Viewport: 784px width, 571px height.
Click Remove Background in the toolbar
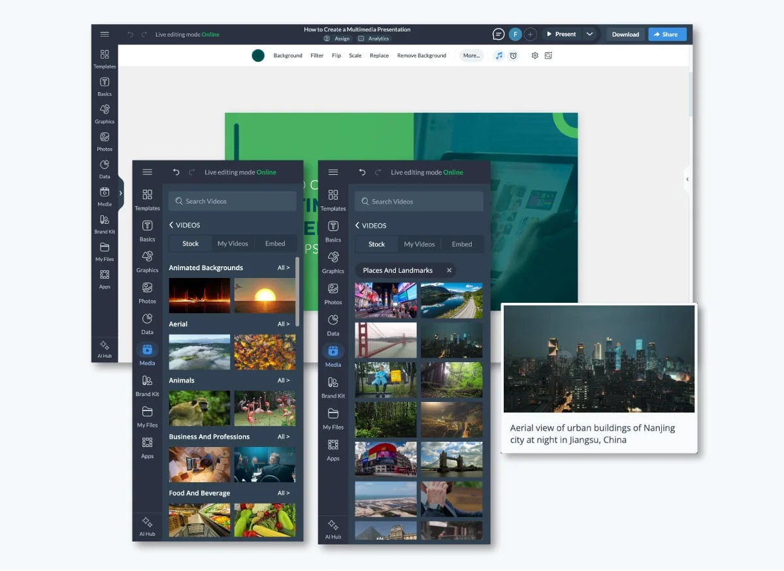(421, 55)
